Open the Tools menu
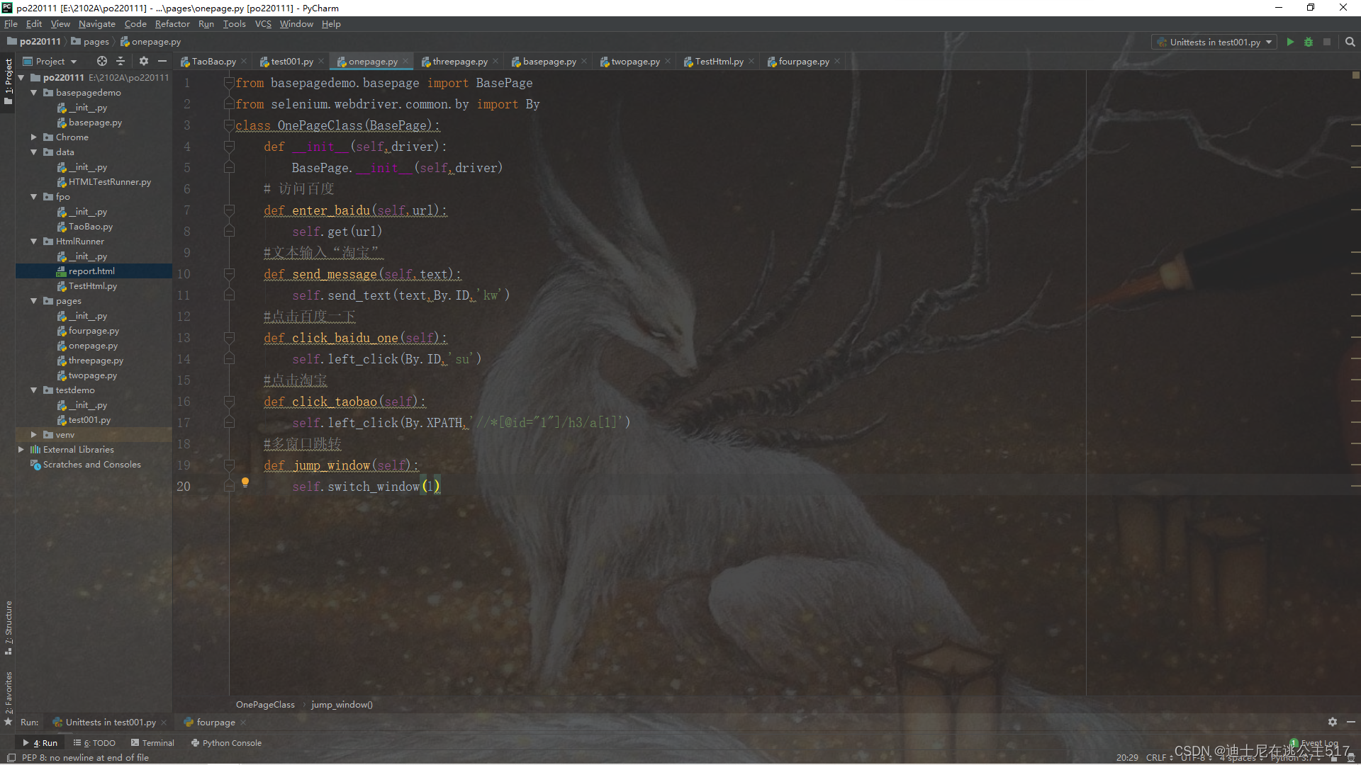 [x=234, y=24]
